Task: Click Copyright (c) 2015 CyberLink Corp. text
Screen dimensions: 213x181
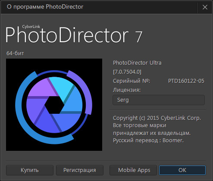Action: [157, 118]
